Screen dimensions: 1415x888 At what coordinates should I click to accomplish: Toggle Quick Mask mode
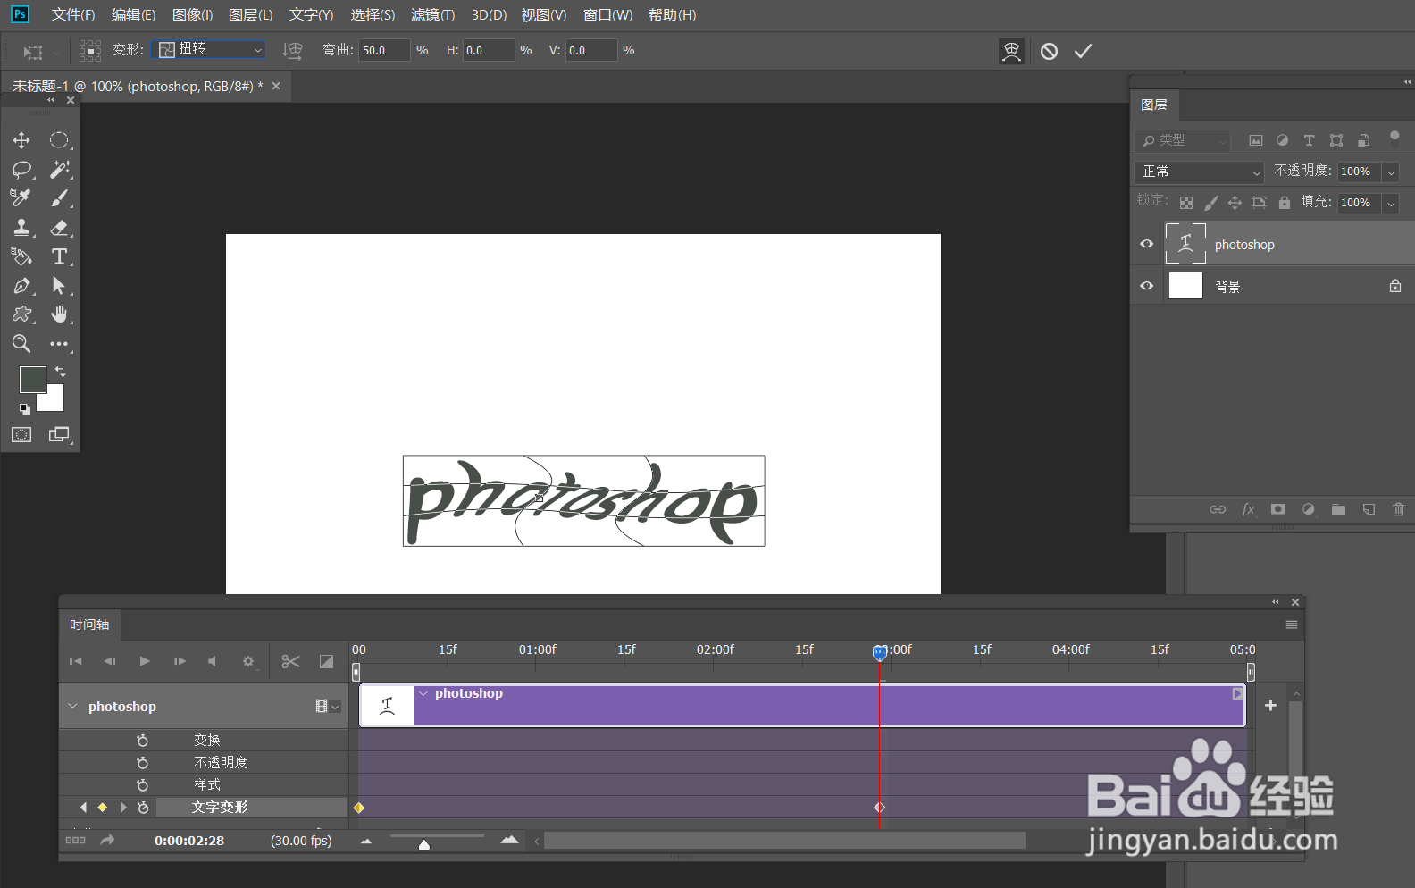[21, 435]
